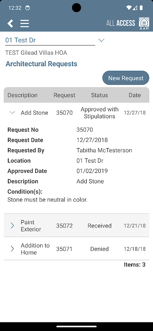The width and height of the screenshot is (153, 331).
Task: Tap the AAM house logo icon
Action: [144, 23]
